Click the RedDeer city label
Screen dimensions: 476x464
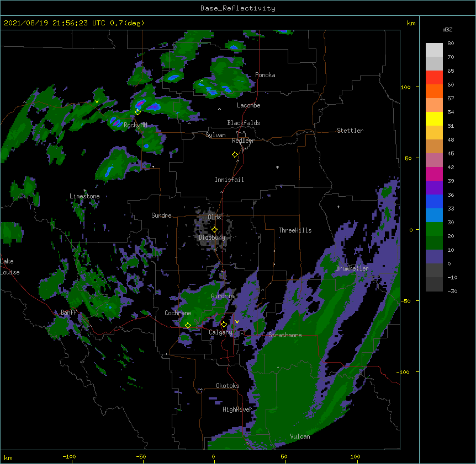(244, 141)
